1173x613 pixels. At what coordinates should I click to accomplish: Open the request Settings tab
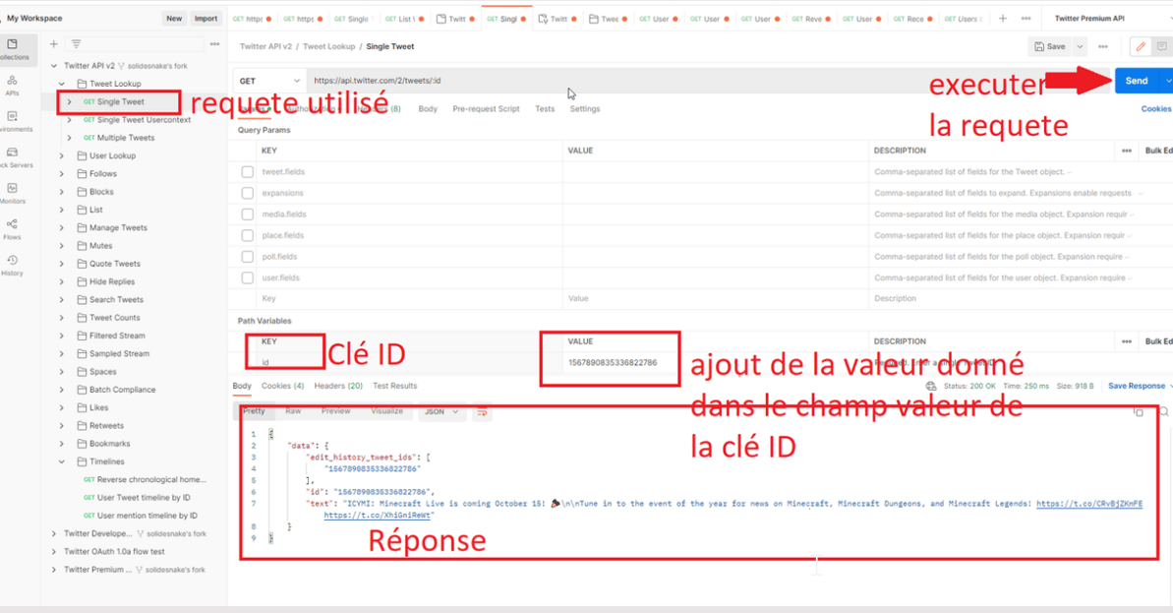coord(585,109)
